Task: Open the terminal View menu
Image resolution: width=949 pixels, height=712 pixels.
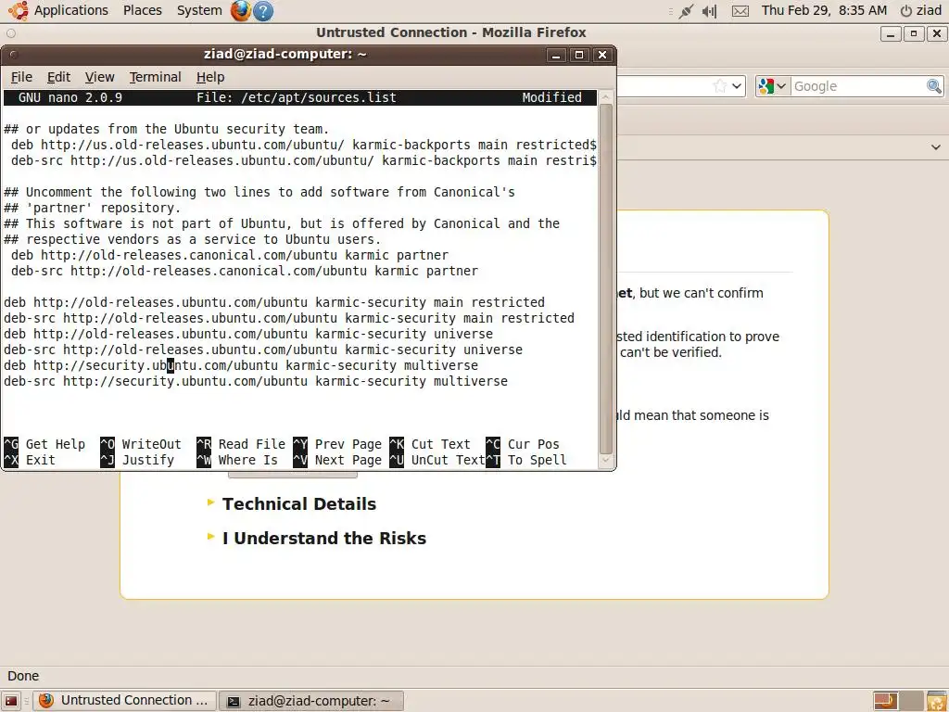Action: tap(99, 77)
